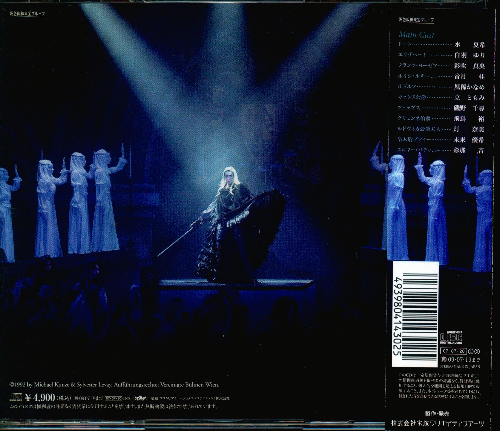The height and width of the screenshot is (431, 500).
Task: Click the boxed 07·07·20 date on obi
Action: tap(454, 352)
